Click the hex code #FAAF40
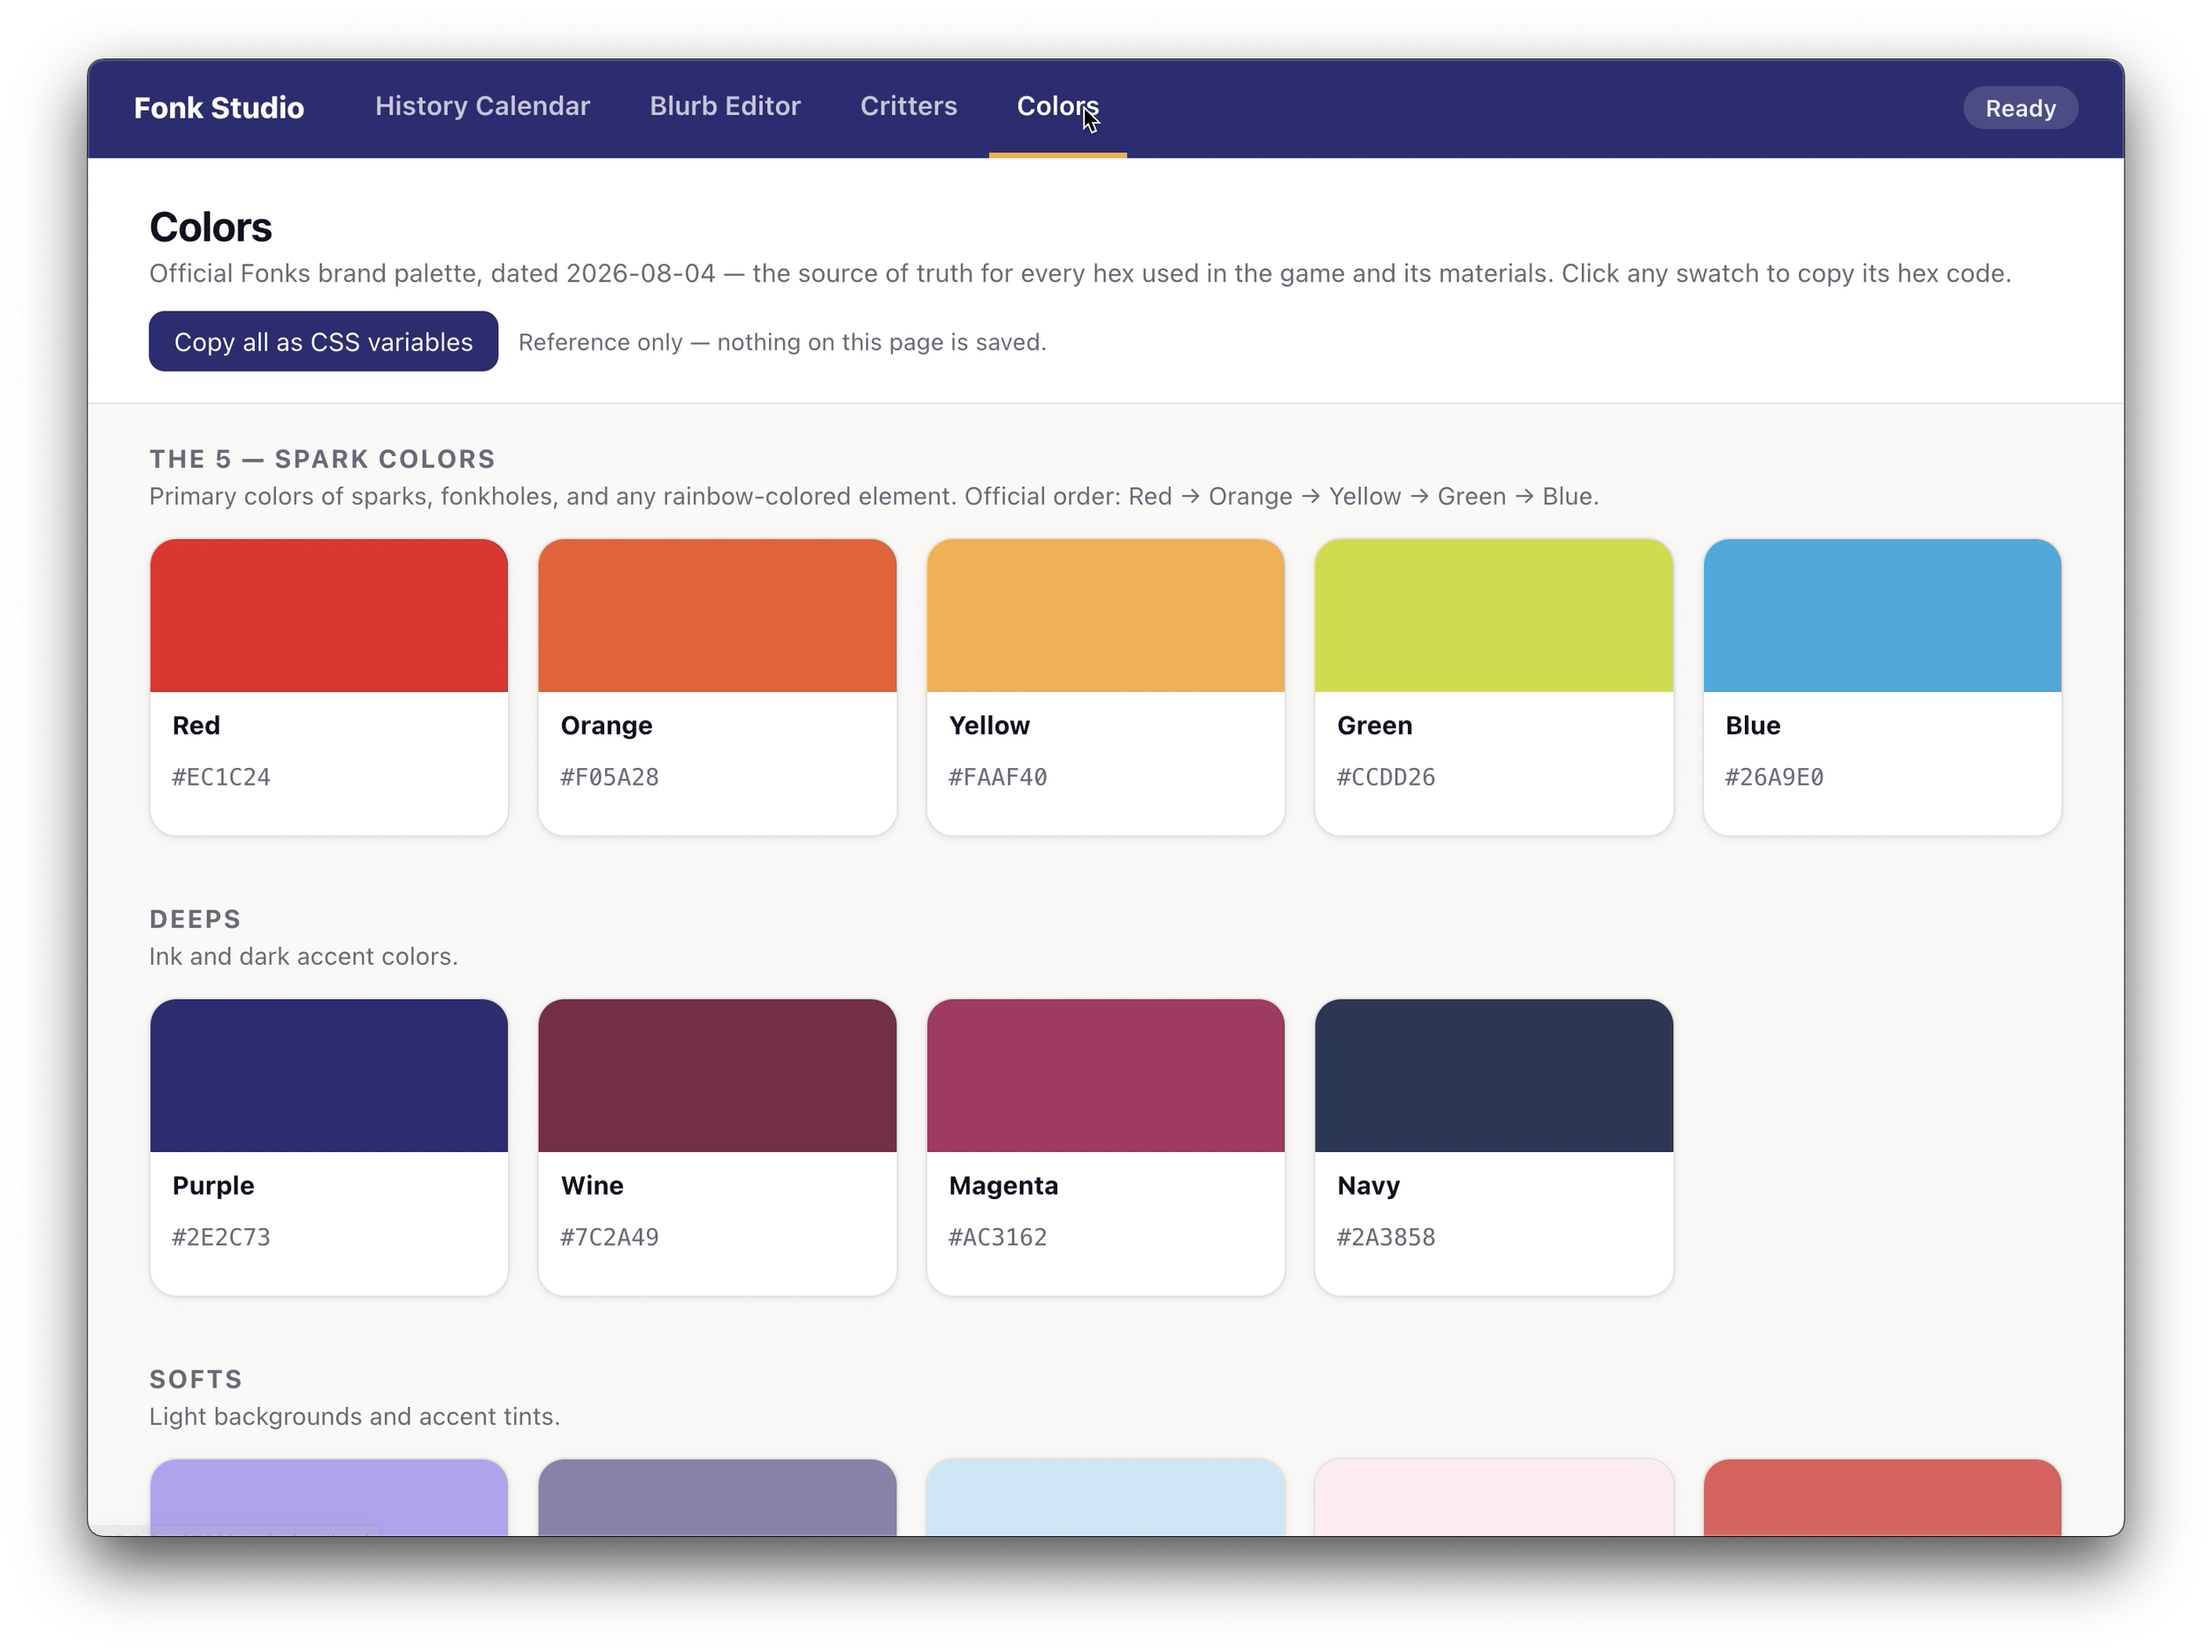Image resolution: width=2212 pixels, height=1652 pixels. (x=998, y=777)
